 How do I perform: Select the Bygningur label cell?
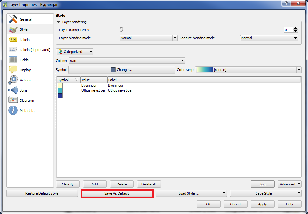click(x=116, y=86)
